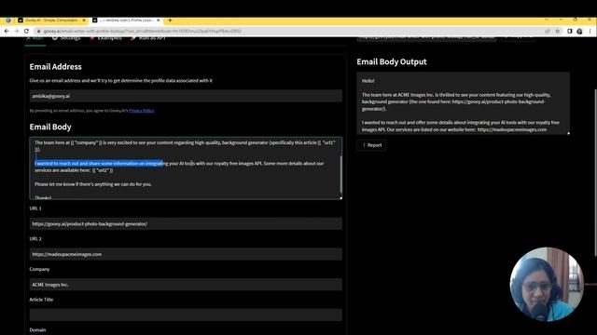The width and height of the screenshot is (597, 335).
Task: Click the browser forward arrow
Action: pyautogui.click(x=17, y=31)
